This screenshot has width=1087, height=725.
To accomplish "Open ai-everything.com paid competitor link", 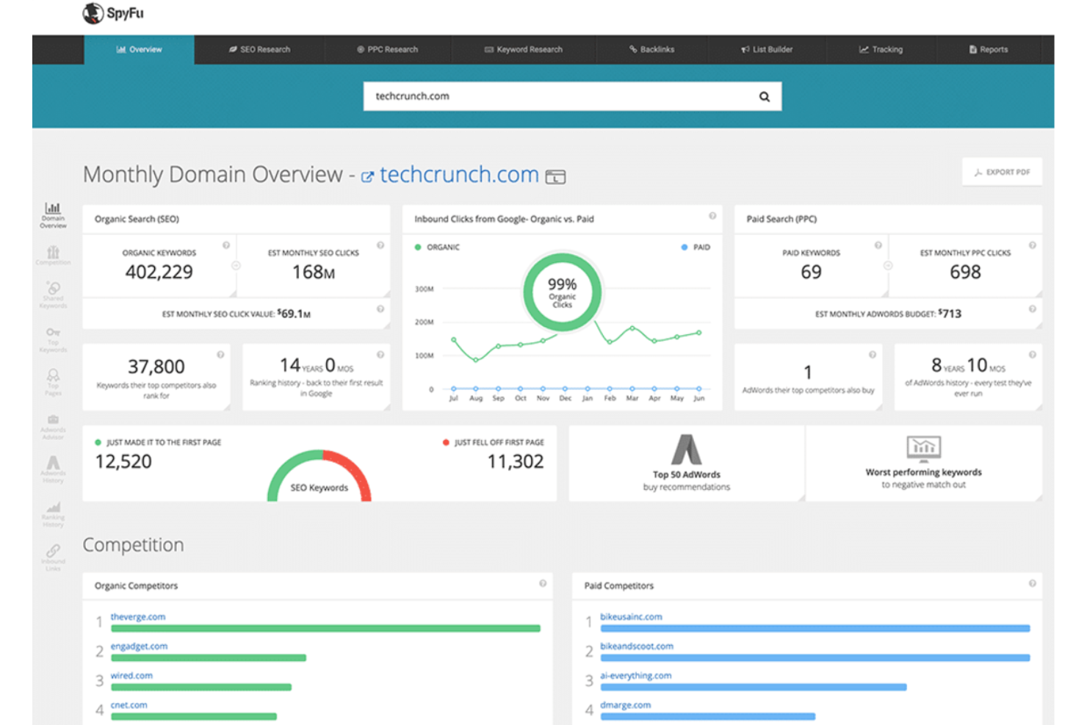I will [x=635, y=676].
